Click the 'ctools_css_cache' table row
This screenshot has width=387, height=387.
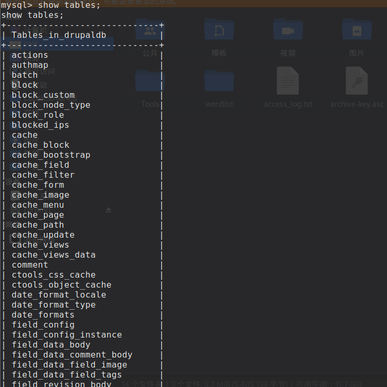click(82, 275)
